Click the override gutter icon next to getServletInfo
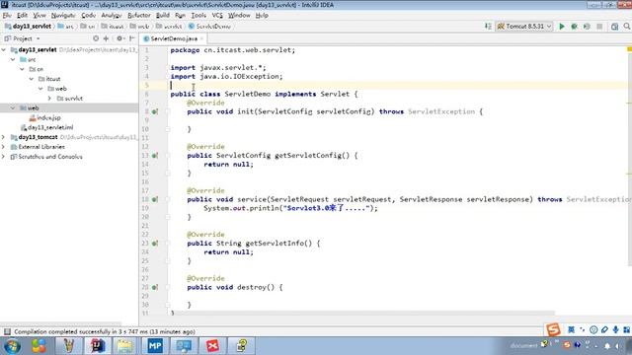This screenshot has width=632, height=355. [x=155, y=244]
